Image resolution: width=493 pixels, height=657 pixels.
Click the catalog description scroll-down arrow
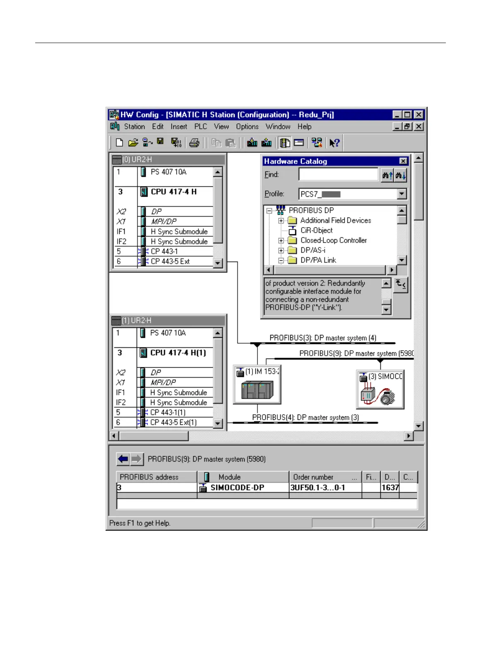(386, 310)
